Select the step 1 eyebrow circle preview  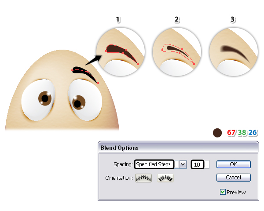coord(121,52)
